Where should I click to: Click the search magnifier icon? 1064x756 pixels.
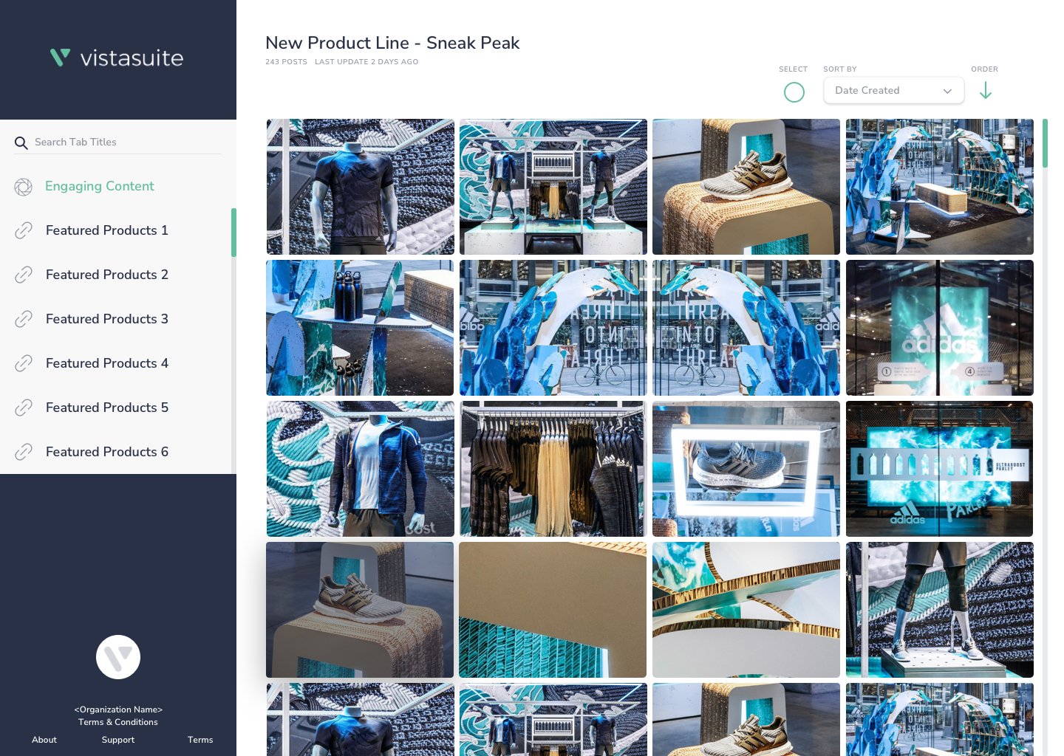(21, 142)
